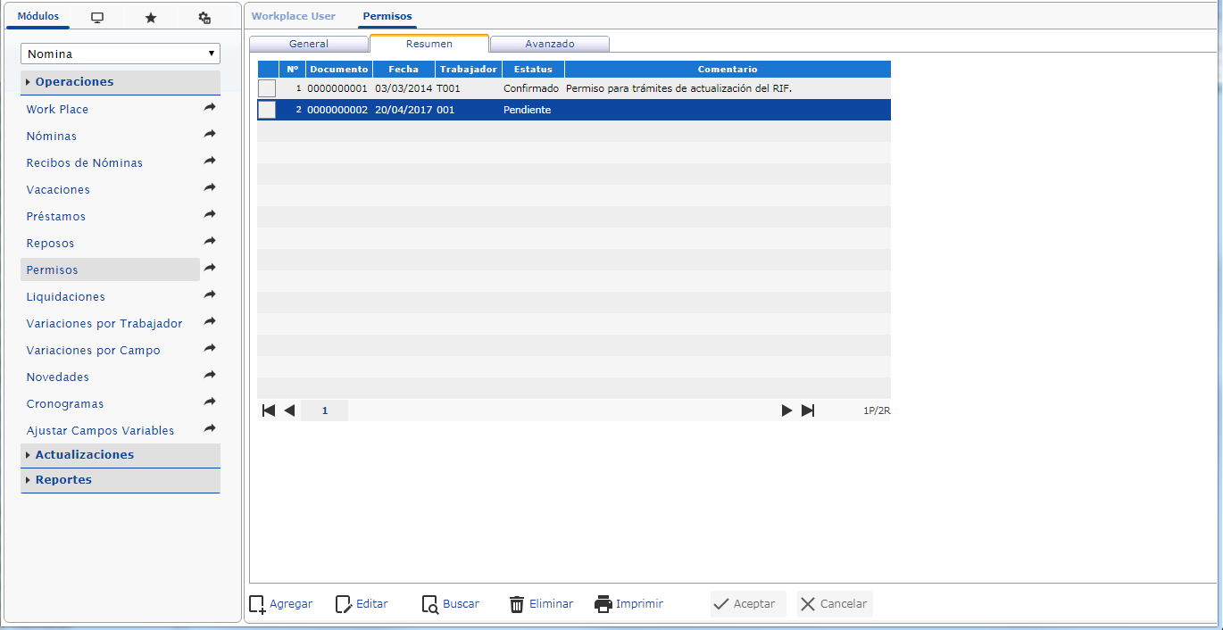Click share arrow next to Work Place
This screenshot has height=630, width=1223.
pos(210,108)
